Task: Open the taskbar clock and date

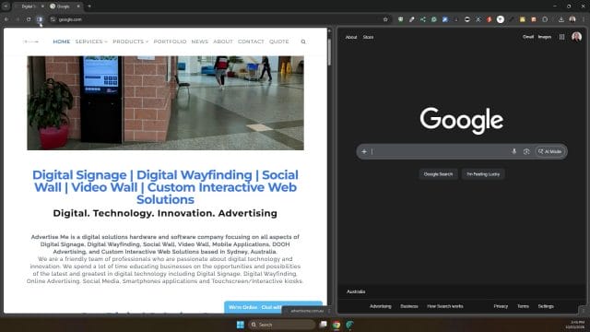Action: pyautogui.click(x=574, y=325)
